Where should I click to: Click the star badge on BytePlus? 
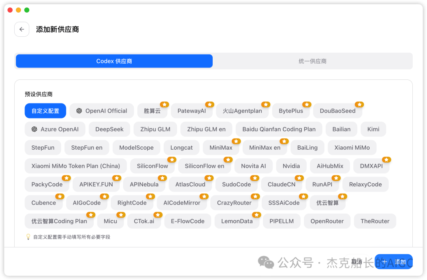tap(307, 105)
